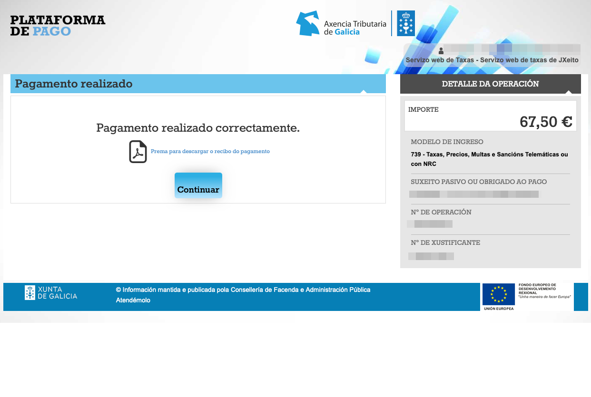Click the 'MODELO DE INGRESO' label
Screen dimensions: 591x397
447,142
